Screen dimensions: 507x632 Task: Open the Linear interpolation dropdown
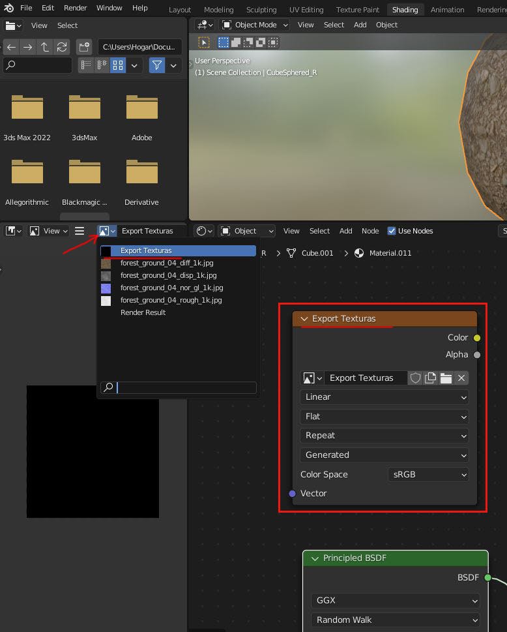(x=384, y=397)
